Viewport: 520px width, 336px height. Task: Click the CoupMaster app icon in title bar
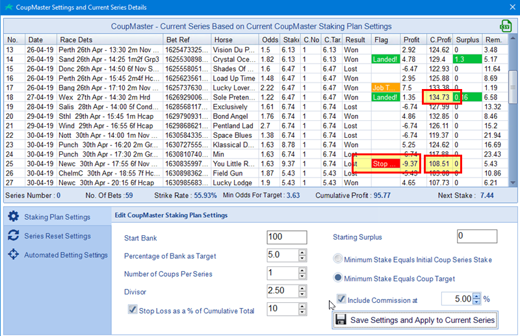(x=9, y=7)
